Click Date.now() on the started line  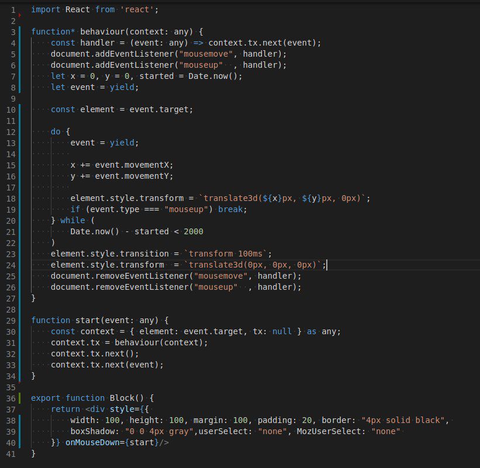click(x=213, y=76)
